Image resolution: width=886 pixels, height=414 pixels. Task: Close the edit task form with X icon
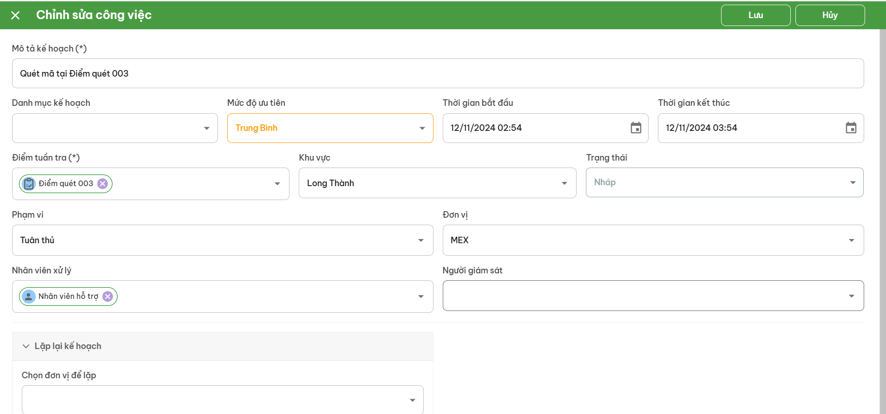point(15,15)
